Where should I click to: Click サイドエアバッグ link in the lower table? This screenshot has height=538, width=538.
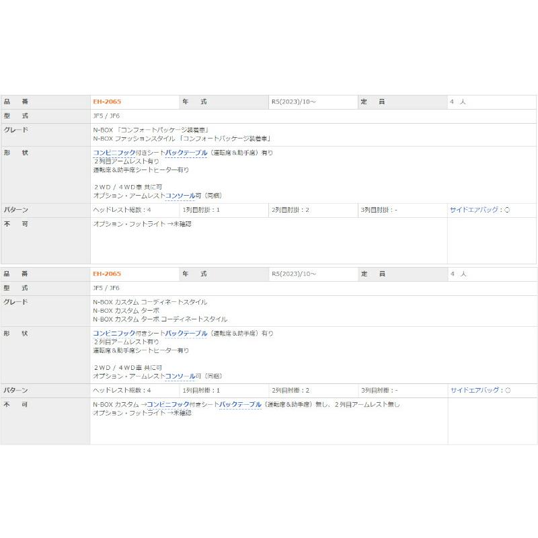[x=476, y=390]
